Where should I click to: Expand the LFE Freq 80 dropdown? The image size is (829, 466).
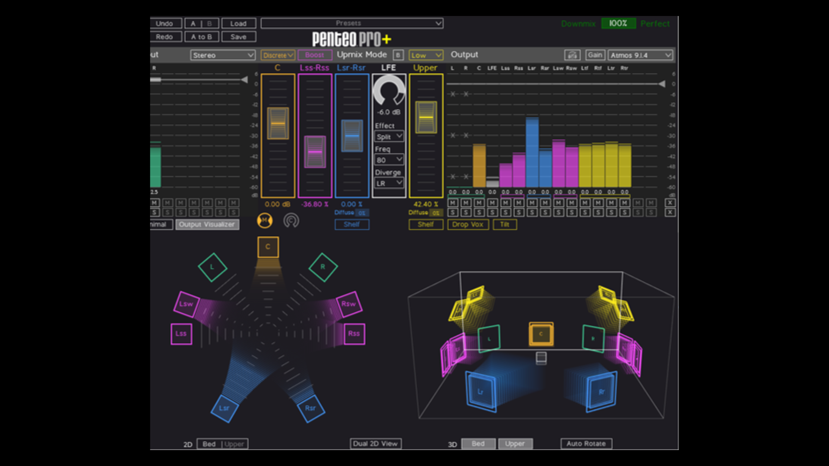click(x=389, y=160)
